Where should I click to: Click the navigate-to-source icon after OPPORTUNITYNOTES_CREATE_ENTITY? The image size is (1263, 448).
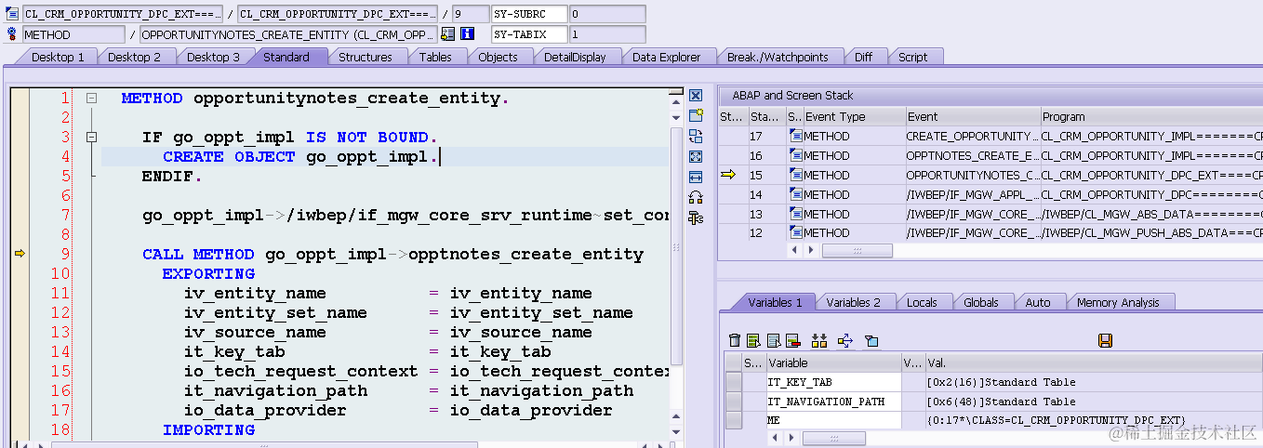(x=448, y=34)
